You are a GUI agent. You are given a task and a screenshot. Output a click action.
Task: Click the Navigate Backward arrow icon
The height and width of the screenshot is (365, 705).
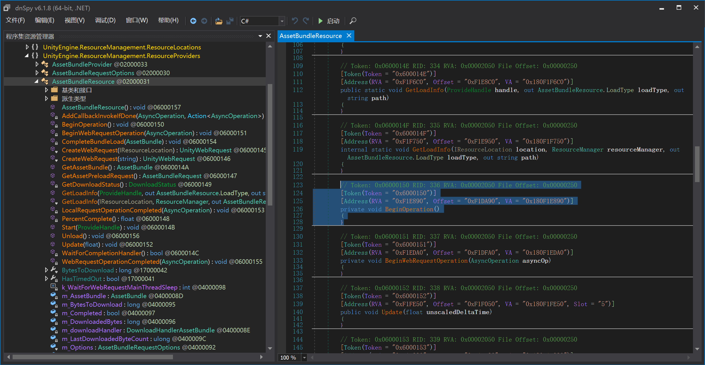pos(193,21)
